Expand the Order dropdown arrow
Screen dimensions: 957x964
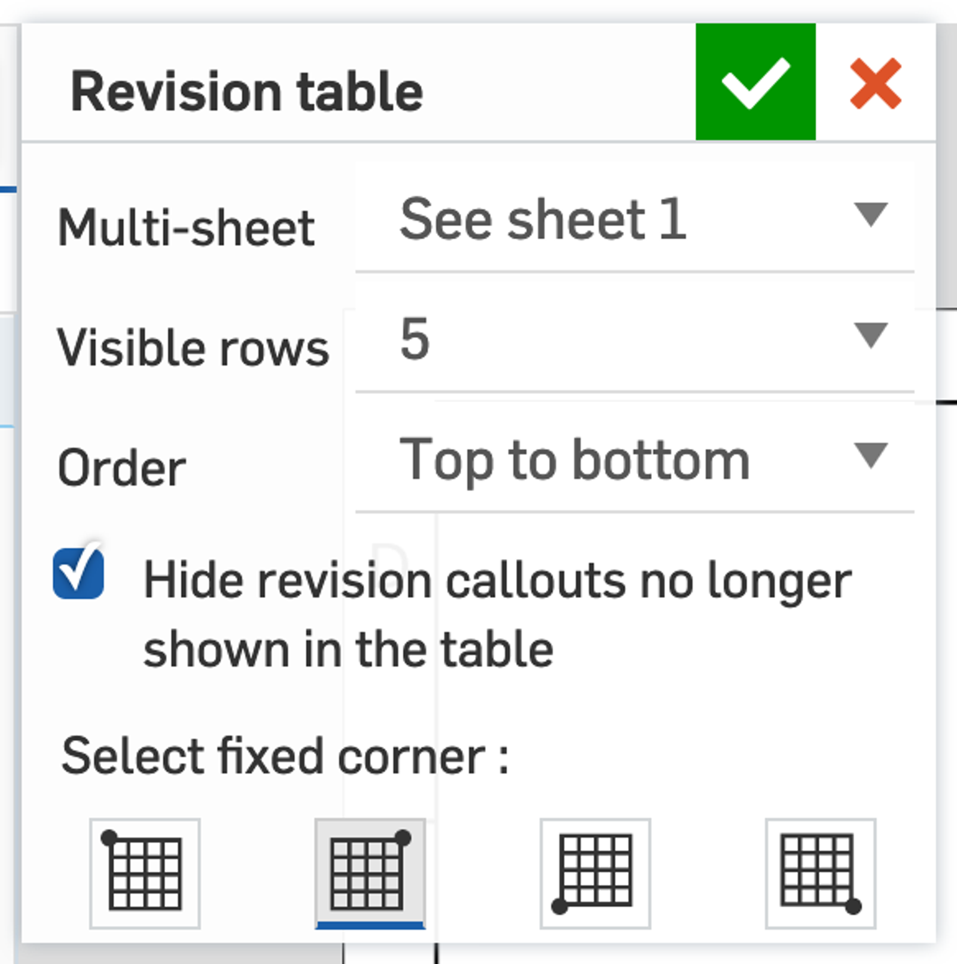(870, 455)
